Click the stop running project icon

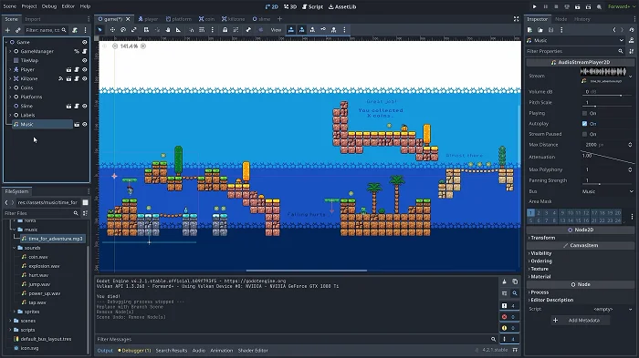pyautogui.click(x=556, y=6)
